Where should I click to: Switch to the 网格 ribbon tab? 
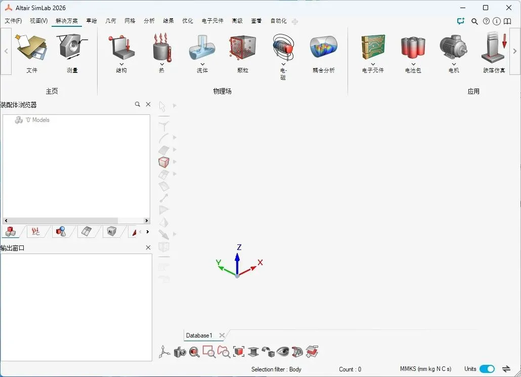tap(130, 21)
